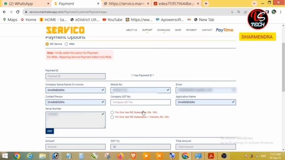This screenshot has width=285, height=160.
Task: Expand the DOWNLOAD menu
Action: 163,30
